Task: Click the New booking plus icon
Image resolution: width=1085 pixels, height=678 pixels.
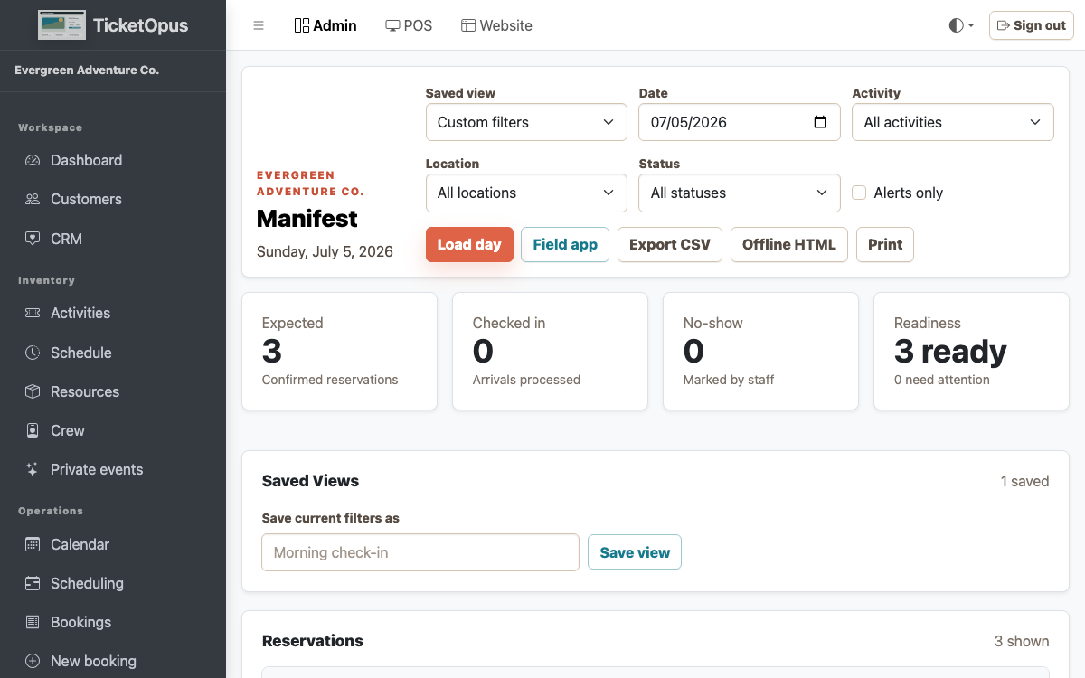Action: click(x=33, y=661)
